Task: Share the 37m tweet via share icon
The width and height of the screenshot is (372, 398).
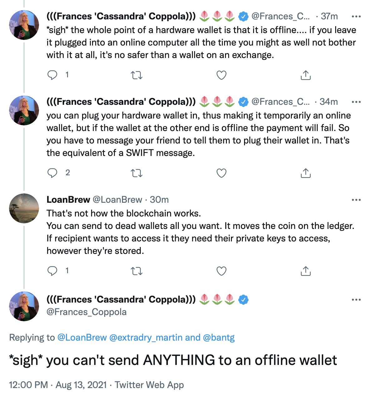Action: [306, 75]
